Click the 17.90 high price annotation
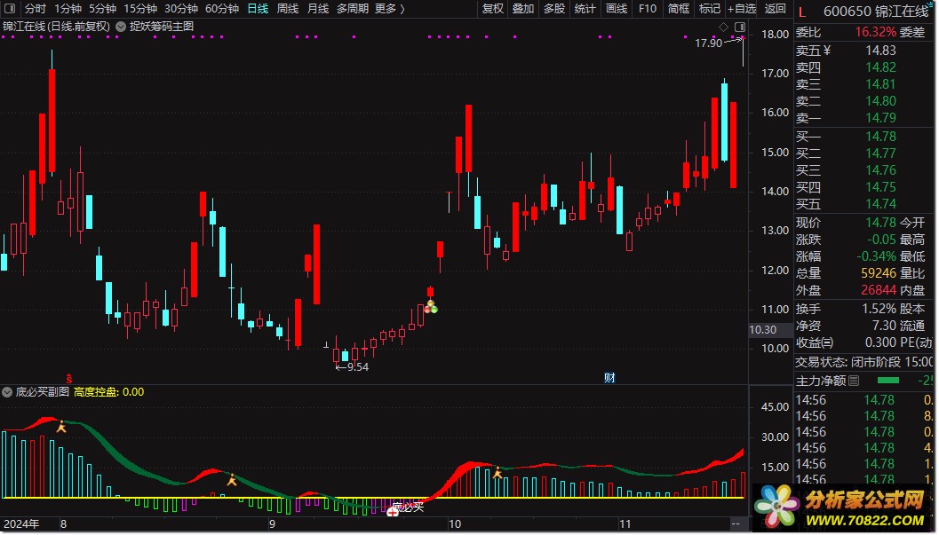 coord(708,43)
